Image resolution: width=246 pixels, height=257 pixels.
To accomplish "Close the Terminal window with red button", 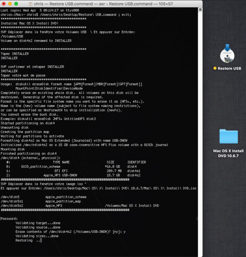I will [3, 3].
